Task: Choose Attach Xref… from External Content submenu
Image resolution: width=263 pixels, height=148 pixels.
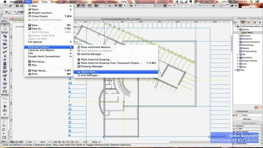Action: 116,72
